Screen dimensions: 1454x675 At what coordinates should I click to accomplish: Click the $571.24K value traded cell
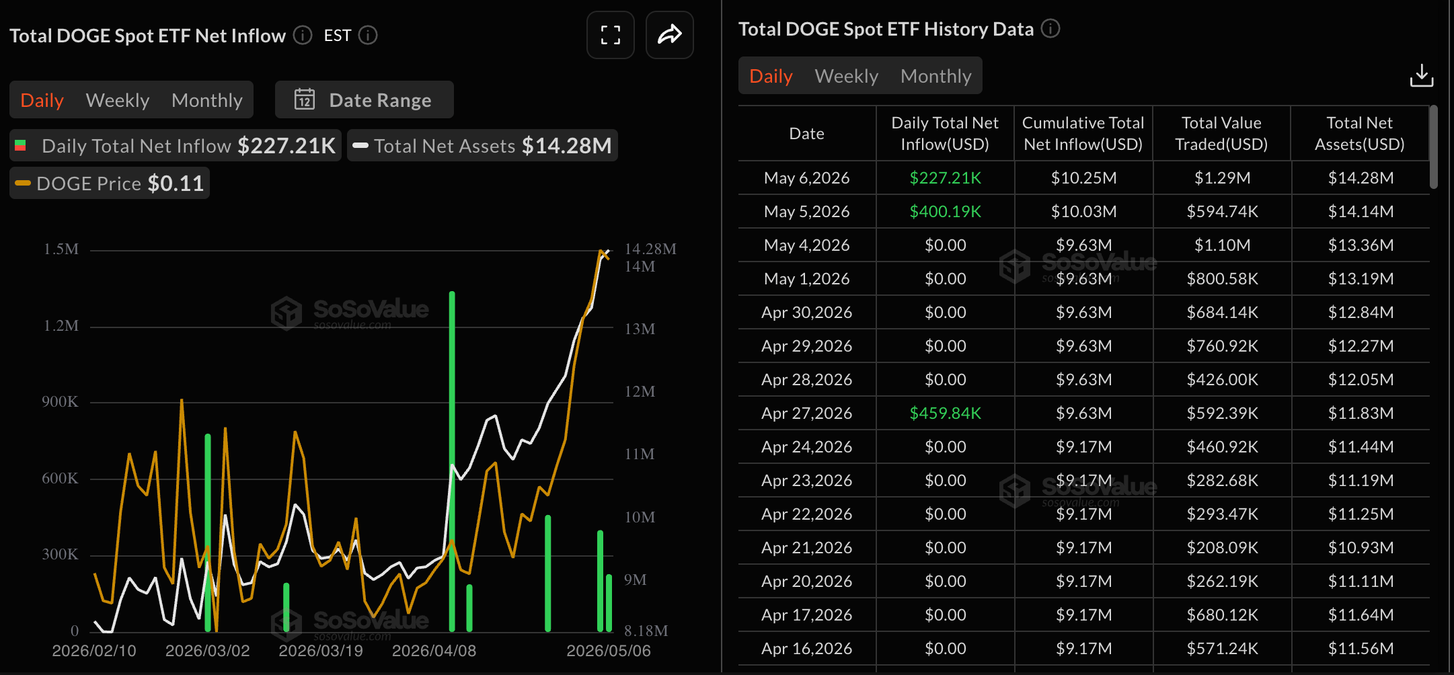(x=1222, y=649)
